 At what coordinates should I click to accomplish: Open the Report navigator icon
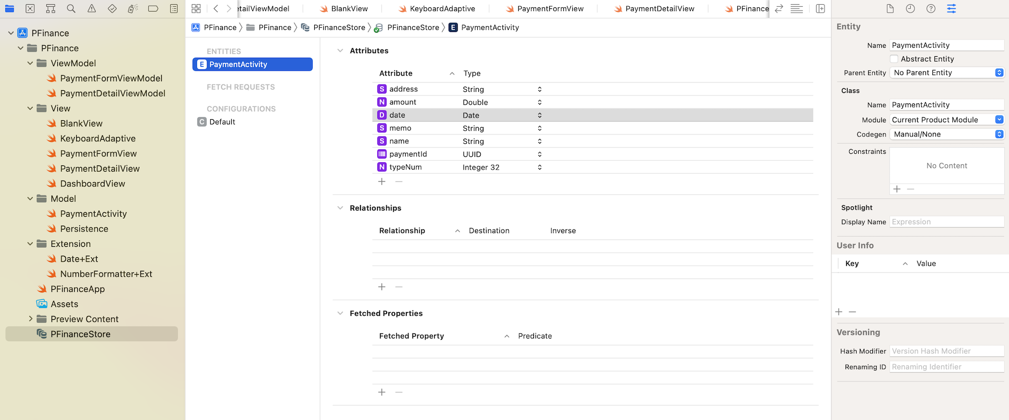point(174,8)
